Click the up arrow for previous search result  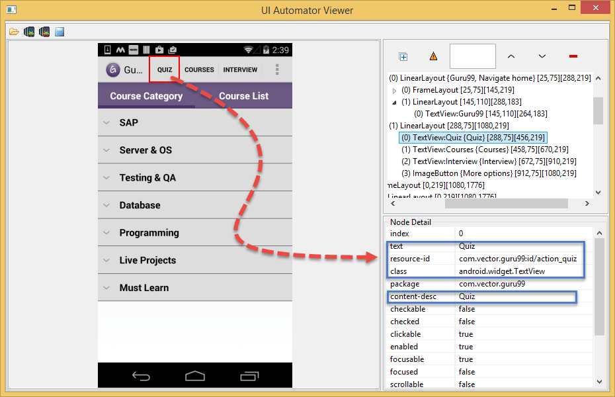[x=511, y=57]
